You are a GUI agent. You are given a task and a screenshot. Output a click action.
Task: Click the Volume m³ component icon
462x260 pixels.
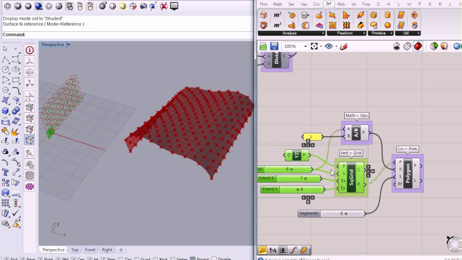278,25
